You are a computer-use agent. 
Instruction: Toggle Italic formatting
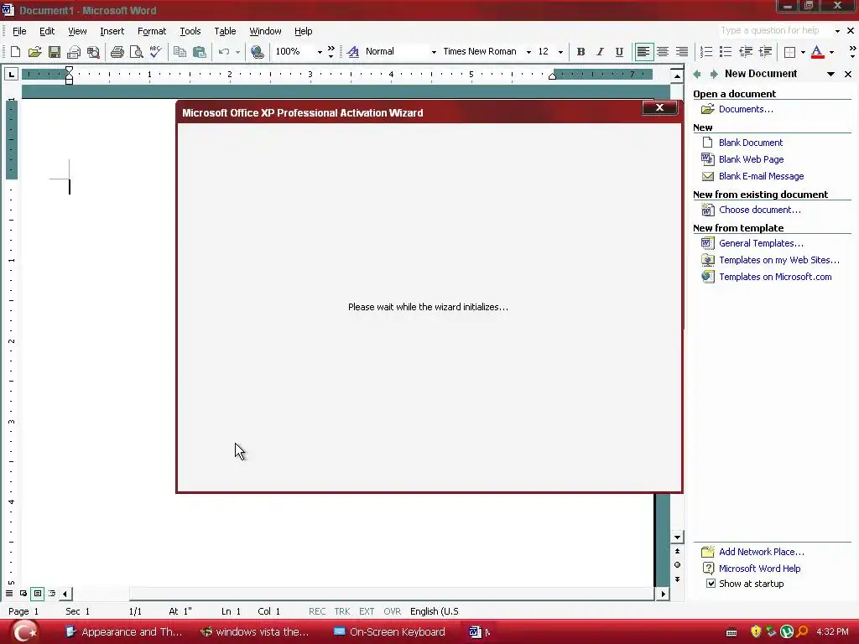[x=600, y=51]
